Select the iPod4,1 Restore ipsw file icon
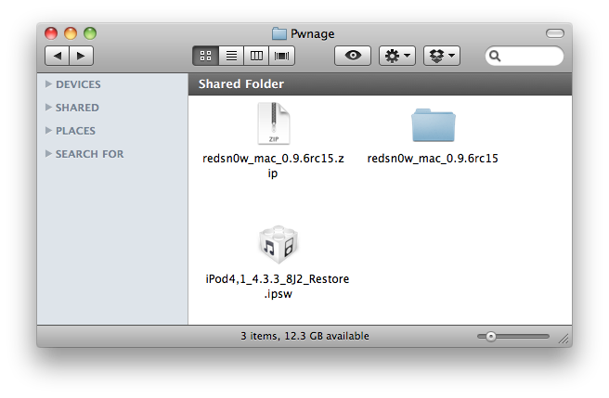 coord(277,245)
